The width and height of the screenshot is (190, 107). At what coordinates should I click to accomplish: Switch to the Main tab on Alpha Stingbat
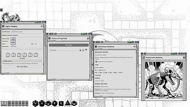[45, 30]
